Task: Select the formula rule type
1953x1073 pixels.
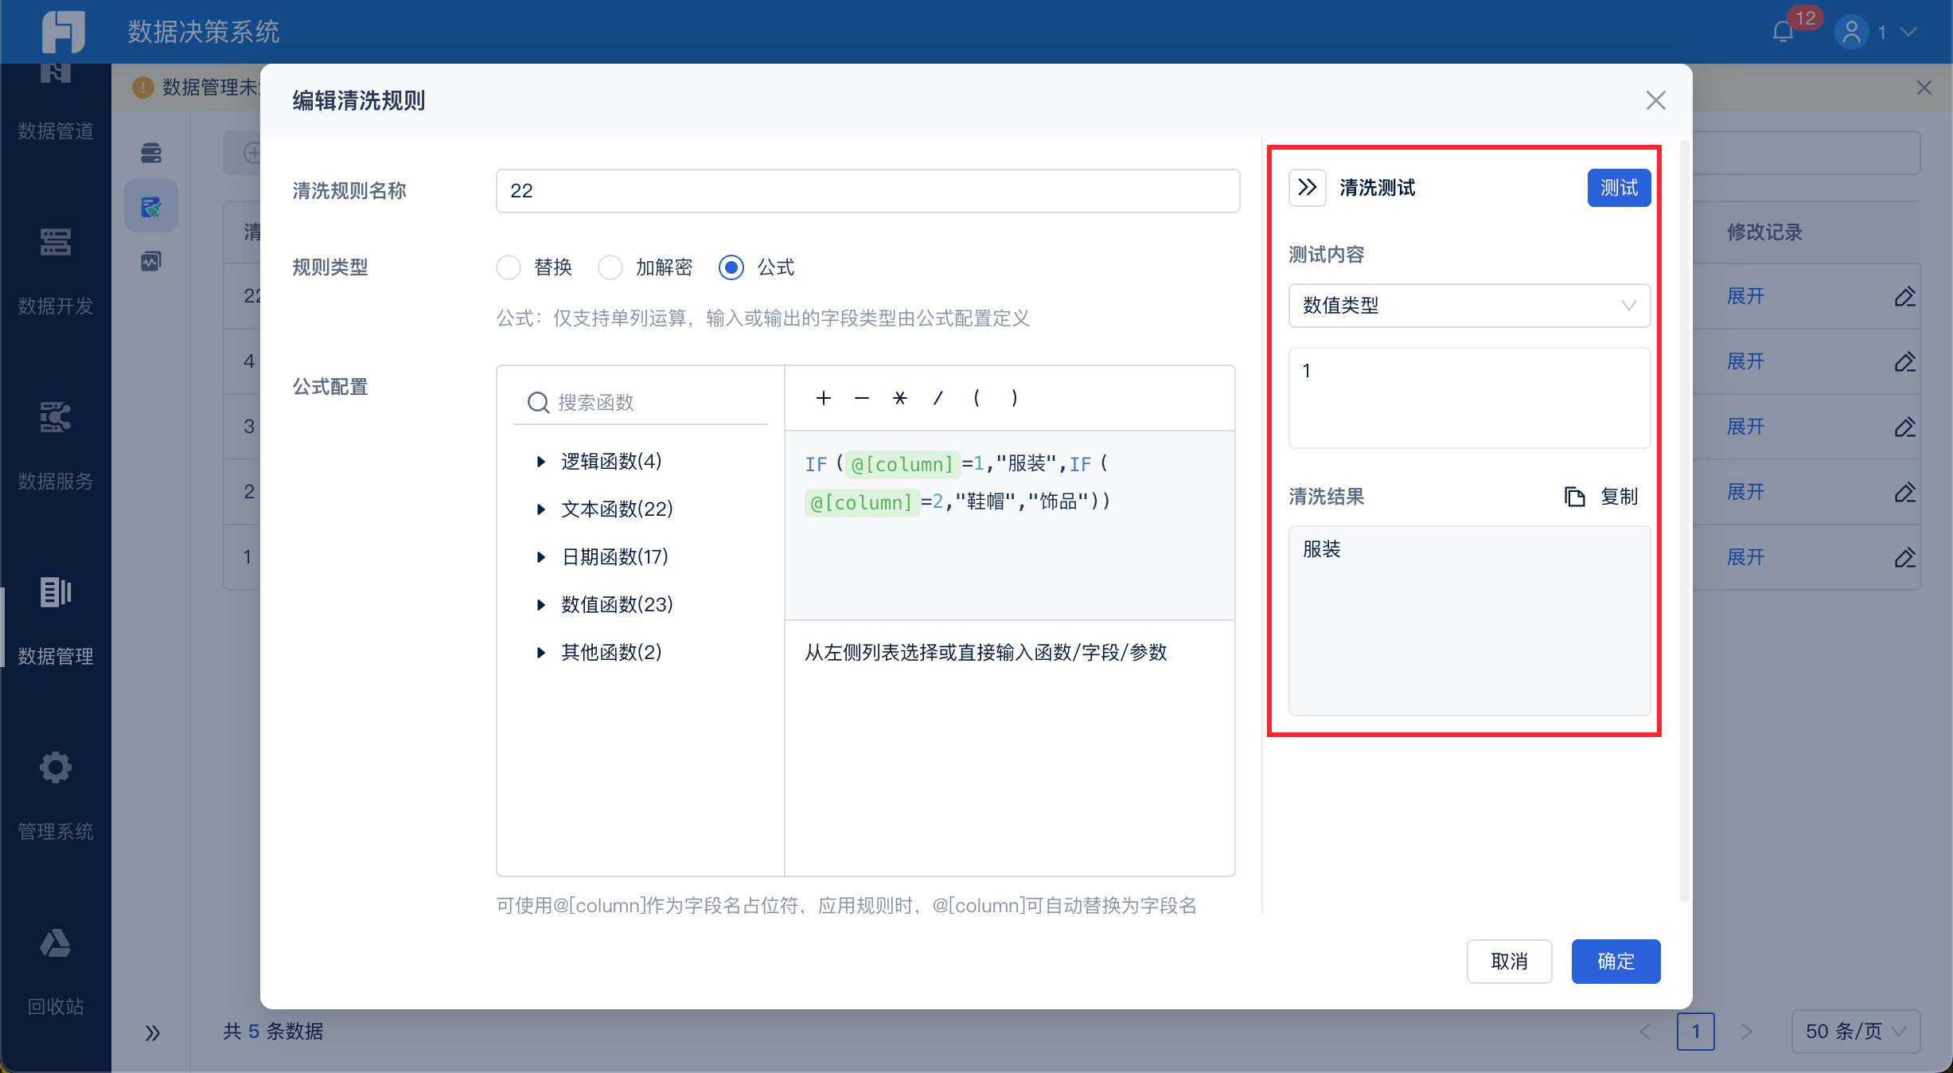Action: (731, 267)
